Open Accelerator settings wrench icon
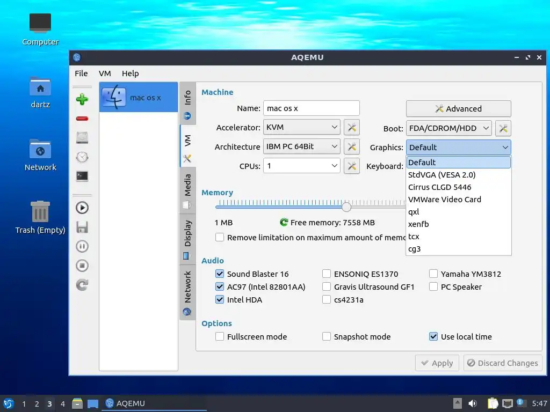The width and height of the screenshot is (550, 412). click(352, 128)
